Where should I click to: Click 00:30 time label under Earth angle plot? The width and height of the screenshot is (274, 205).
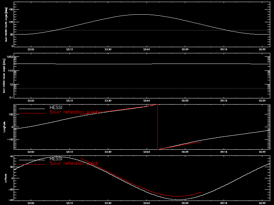[262, 50]
